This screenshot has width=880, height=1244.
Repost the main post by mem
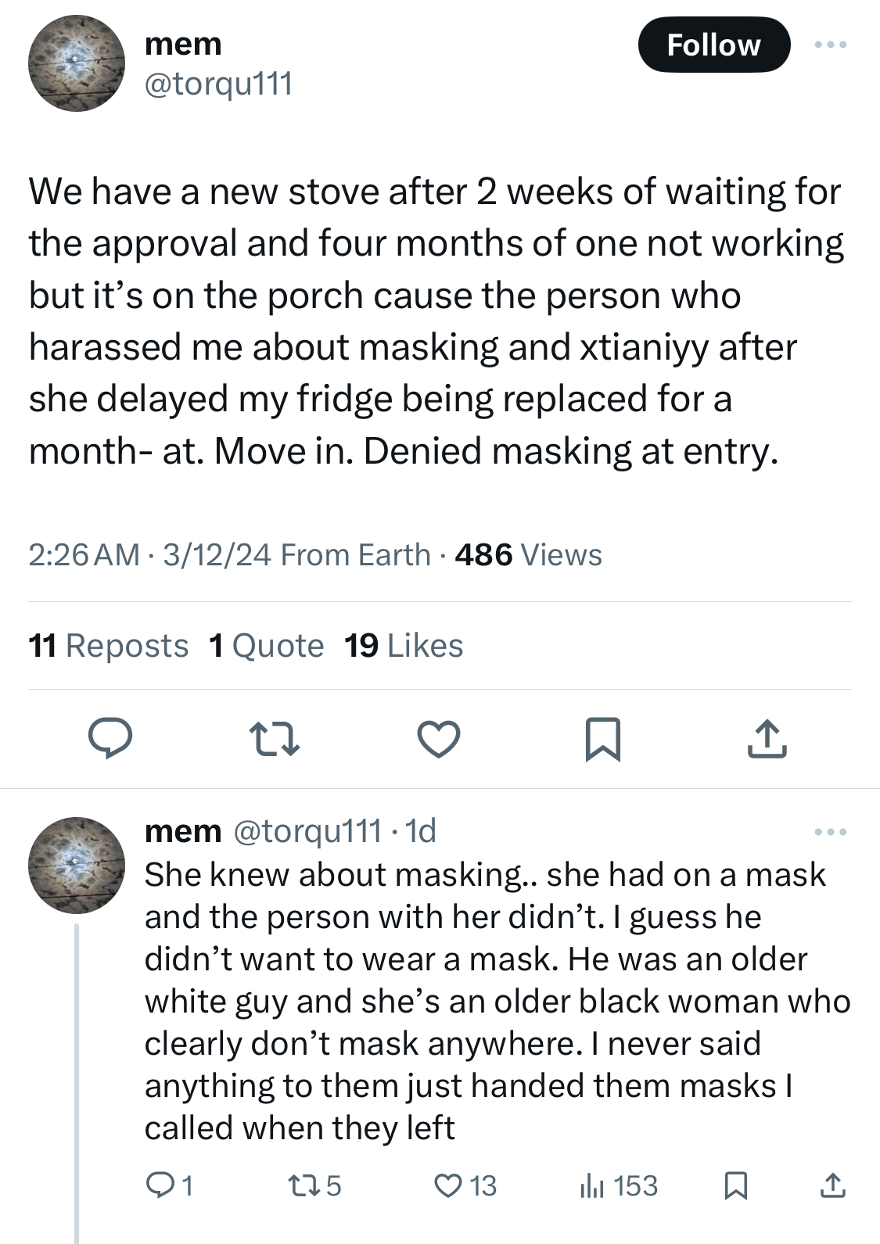274,739
